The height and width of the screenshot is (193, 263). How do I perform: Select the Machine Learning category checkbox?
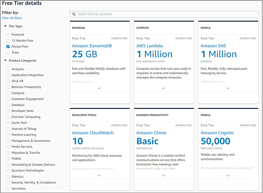8,135
